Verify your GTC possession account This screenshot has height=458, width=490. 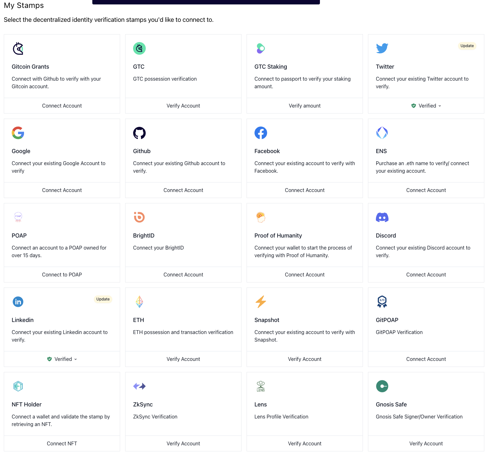(x=183, y=106)
